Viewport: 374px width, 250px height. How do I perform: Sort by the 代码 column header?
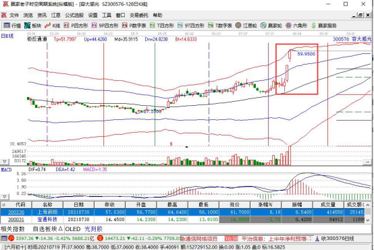[x=20, y=205]
